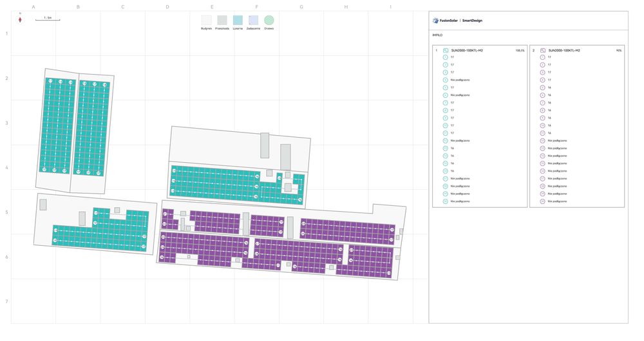Click inverter 1 string 6 'Nie podłączono' text
This screenshot has width=644, height=341.
pos(460,95)
